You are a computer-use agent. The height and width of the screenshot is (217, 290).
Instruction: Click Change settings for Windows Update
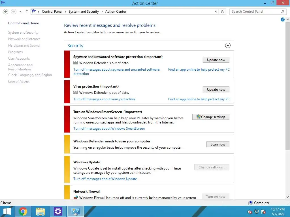point(212,167)
